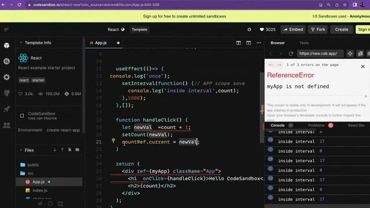370x208 pixels.
Task: Close the ReferenceError overlay
Action: [x=363, y=66]
